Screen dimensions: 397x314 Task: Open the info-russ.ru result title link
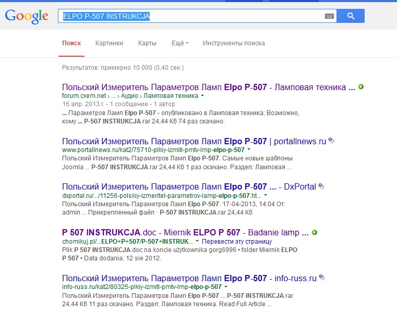tap(189, 278)
